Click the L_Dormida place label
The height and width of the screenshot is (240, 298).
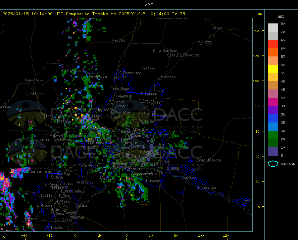point(207,188)
